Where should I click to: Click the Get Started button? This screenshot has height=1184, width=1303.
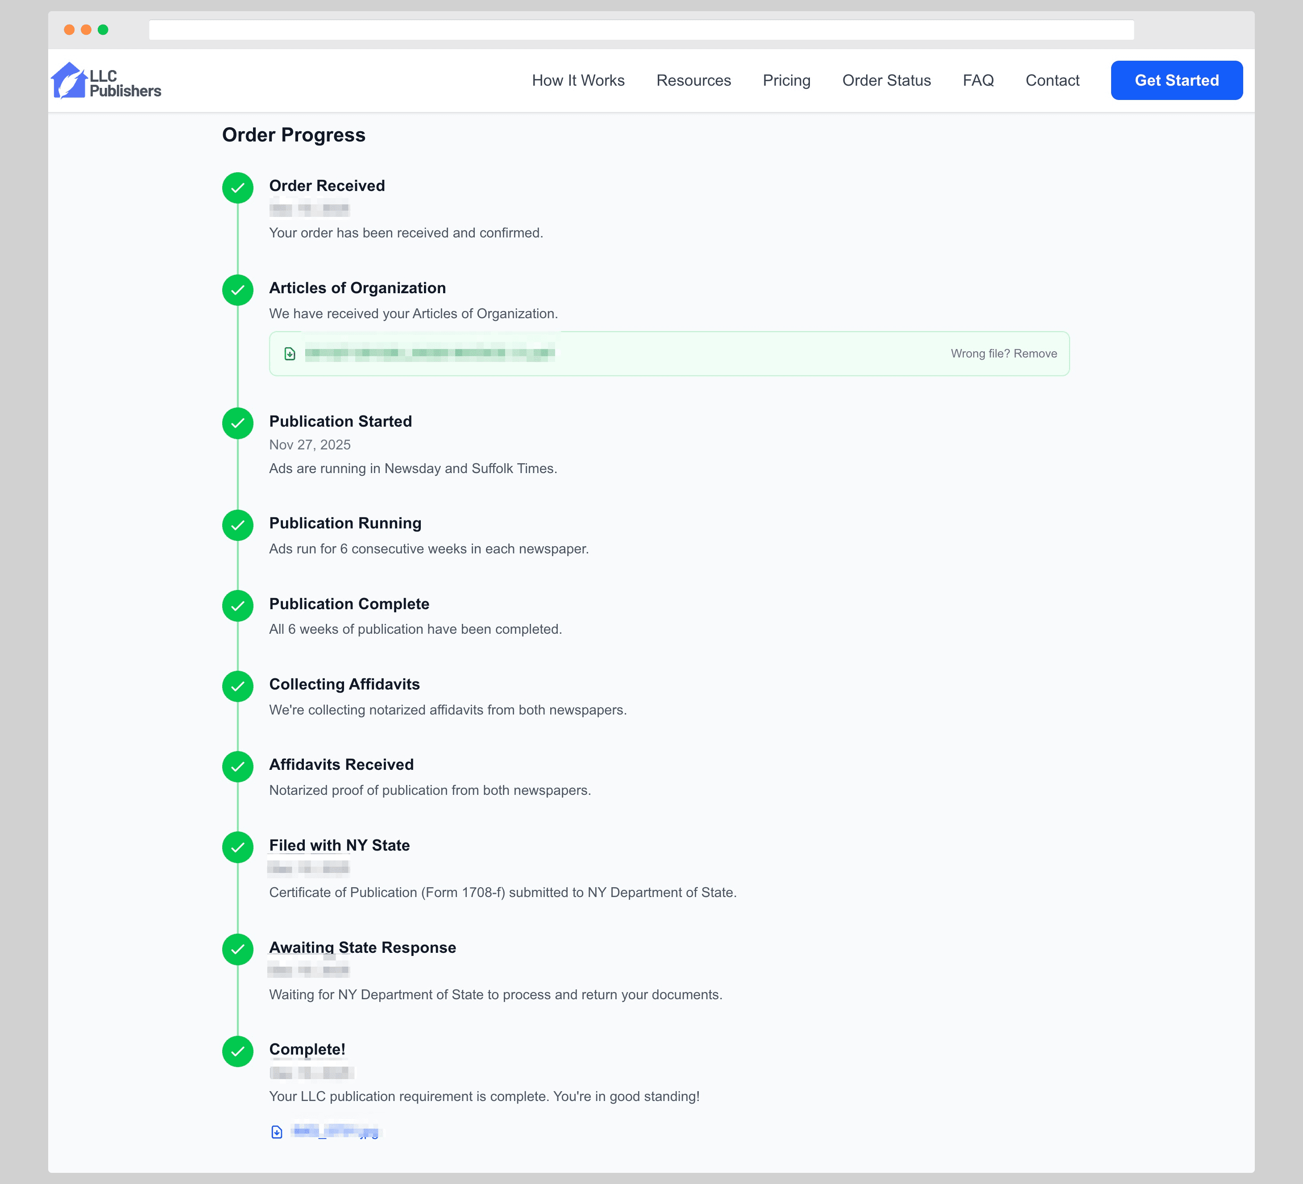click(x=1176, y=80)
